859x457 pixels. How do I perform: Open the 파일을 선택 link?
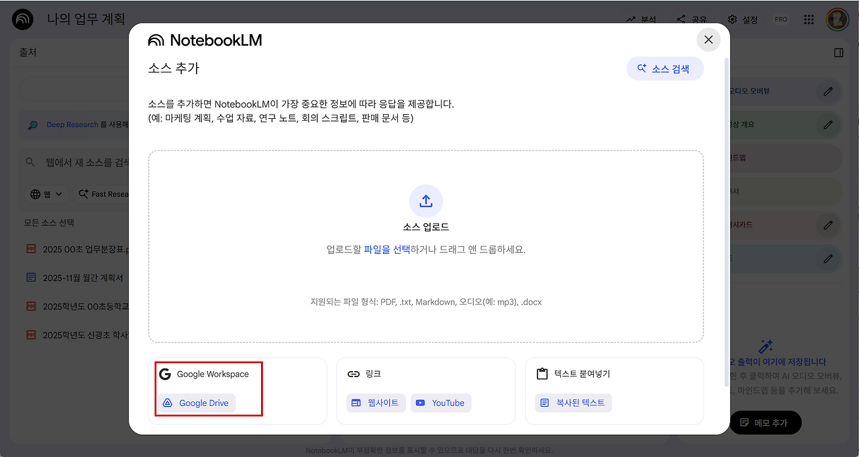pyautogui.click(x=387, y=250)
